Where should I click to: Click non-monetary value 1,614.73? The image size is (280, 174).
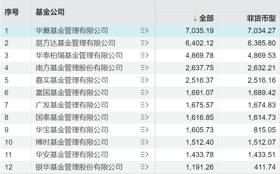[x=262, y=117]
